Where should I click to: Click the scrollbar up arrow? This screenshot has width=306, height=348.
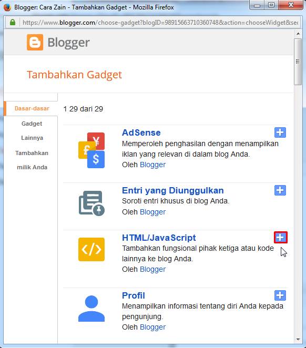click(298, 34)
